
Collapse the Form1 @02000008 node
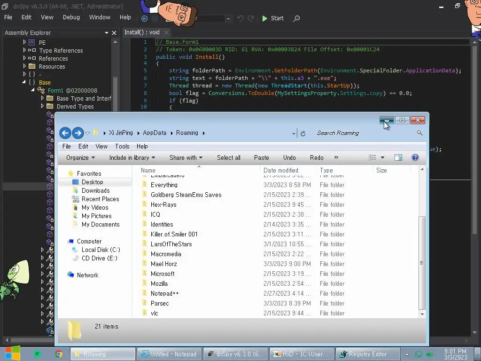pos(33,90)
